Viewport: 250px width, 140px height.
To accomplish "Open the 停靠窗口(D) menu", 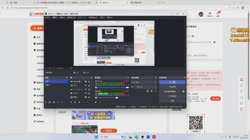I will point(72,17).
